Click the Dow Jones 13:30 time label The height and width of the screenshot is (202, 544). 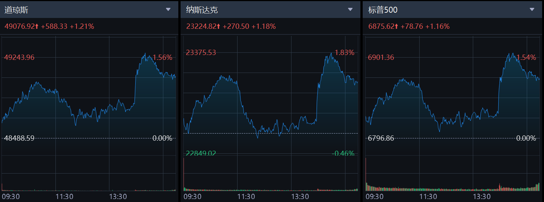(x=118, y=196)
